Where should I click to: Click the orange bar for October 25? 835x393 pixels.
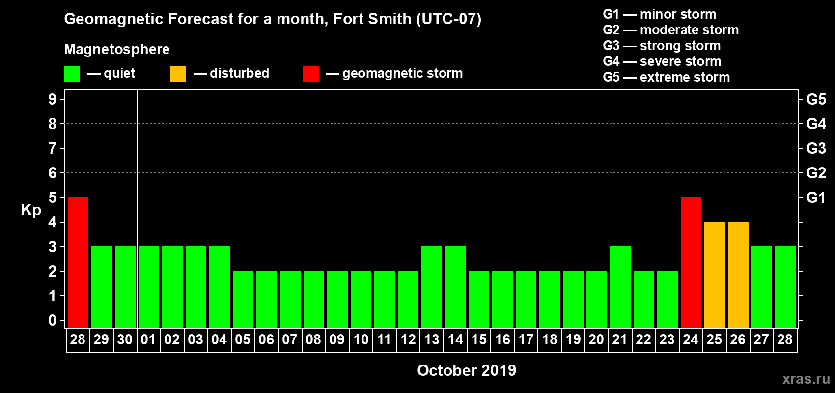715,275
